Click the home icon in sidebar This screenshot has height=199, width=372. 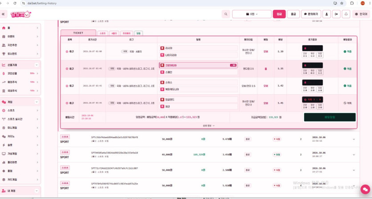click(4, 28)
